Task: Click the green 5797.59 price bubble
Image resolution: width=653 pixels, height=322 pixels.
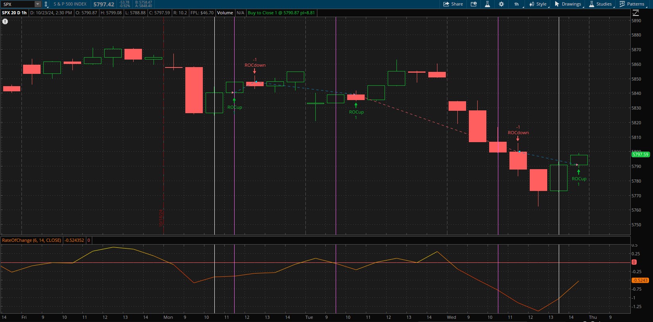Action: pyautogui.click(x=640, y=154)
